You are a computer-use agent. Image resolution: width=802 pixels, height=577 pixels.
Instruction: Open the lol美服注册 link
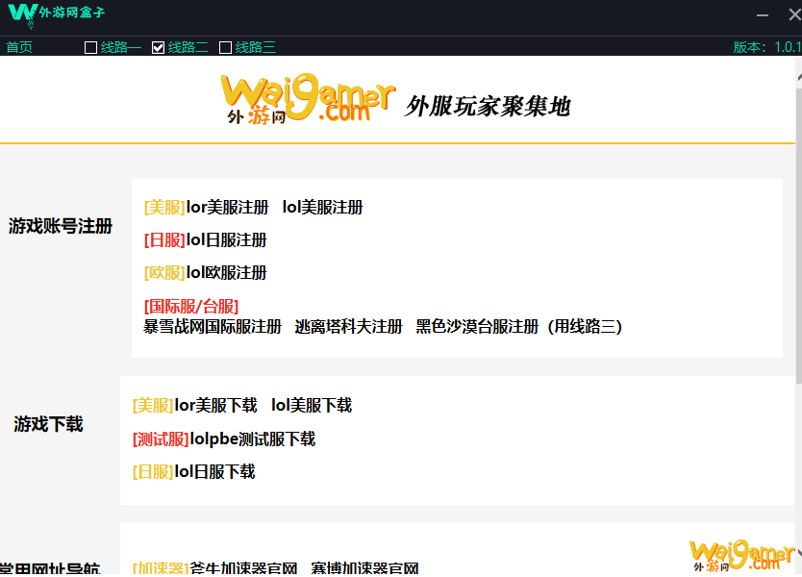(322, 207)
